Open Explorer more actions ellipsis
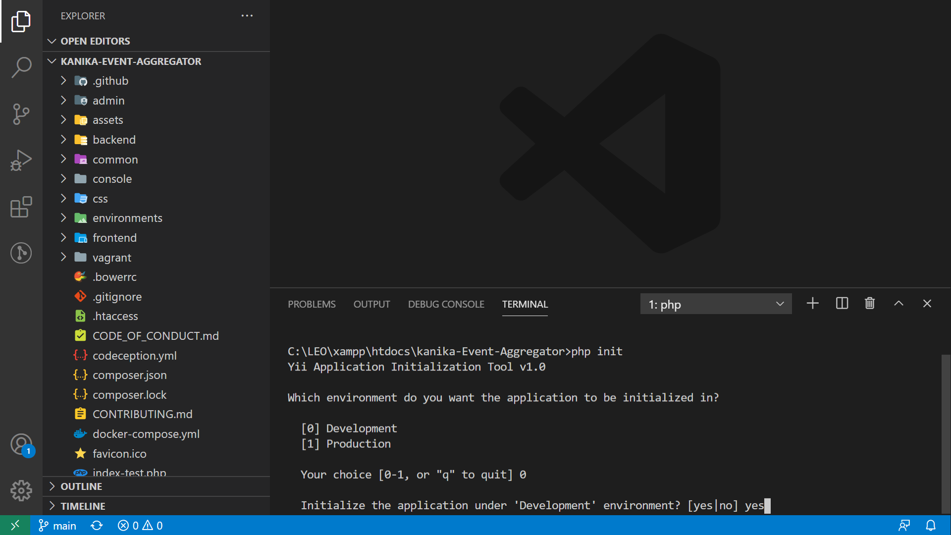The width and height of the screenshot is (951, 535). [247, 16]
